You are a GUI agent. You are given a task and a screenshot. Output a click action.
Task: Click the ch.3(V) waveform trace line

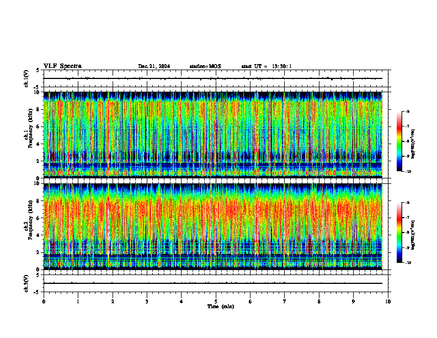click(213, 283)
